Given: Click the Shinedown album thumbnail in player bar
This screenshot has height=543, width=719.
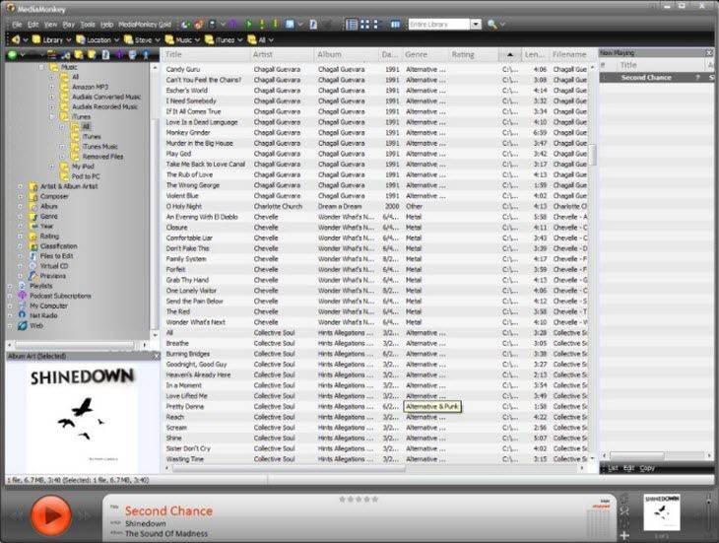Looking at the screenshot, I should tap(661, 512).
